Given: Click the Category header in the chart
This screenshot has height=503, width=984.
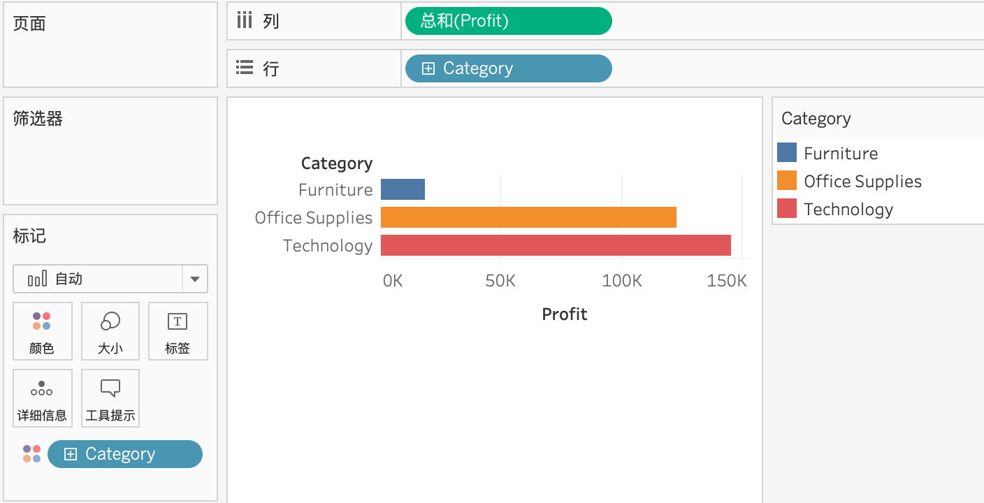Looking at the screenshot, I should (x=337, y=163).
